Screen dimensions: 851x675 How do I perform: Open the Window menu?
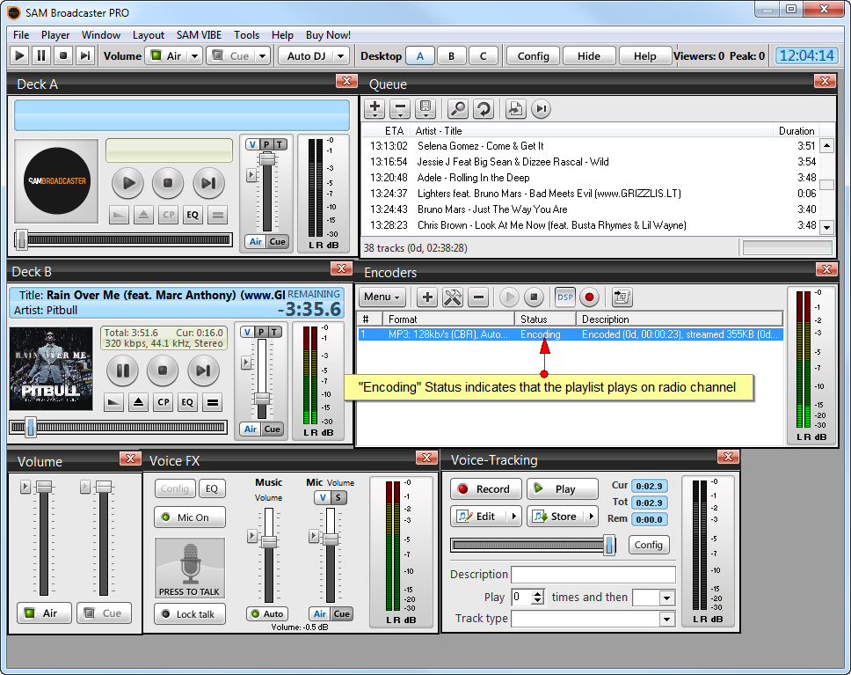click(101, 35)
